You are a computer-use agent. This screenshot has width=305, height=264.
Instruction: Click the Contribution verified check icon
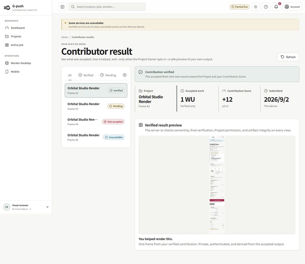click(x=140, y=72)
